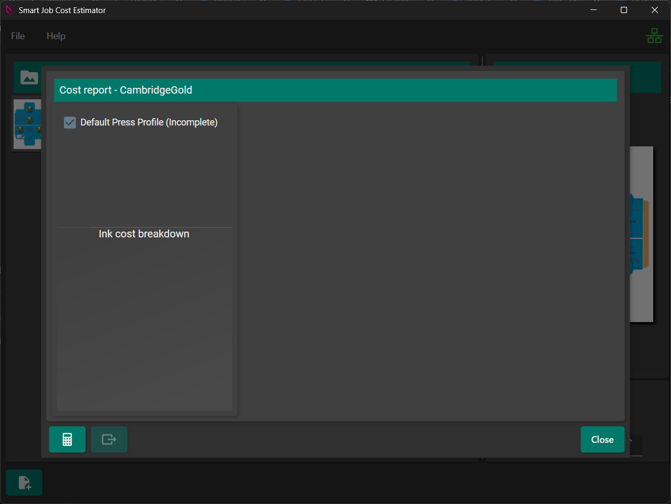The image size is (671, 504).
Task: Click the add new file icon
Action: pos(25,483)
